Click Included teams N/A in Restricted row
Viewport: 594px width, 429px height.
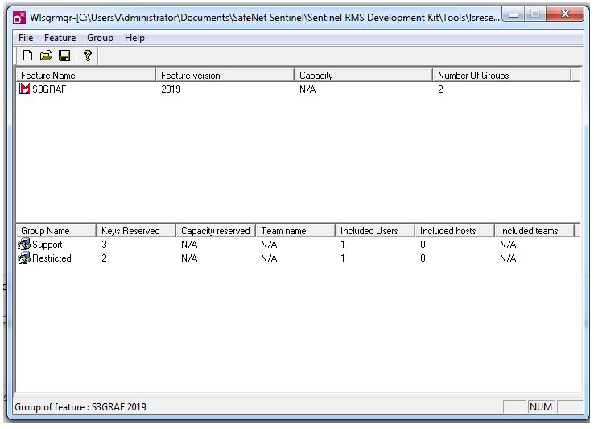pos(508,258)
